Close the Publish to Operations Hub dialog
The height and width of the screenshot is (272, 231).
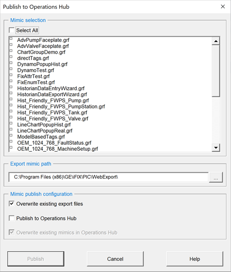point(223,6)
